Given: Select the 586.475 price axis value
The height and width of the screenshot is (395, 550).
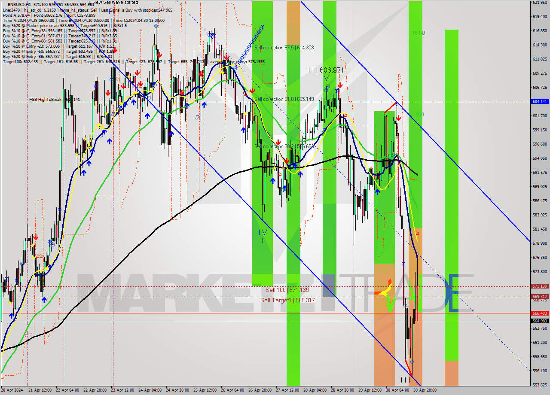Looking at the screenshot, I should click(x=540, y=201).
